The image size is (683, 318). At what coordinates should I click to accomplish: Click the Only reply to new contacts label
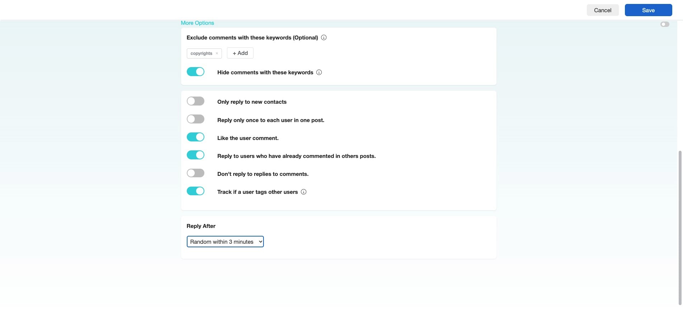coord(252,102)
